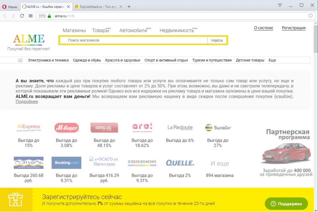318x212 pixels.
Task: Click the green security lock icon
Action: point(49,16)
